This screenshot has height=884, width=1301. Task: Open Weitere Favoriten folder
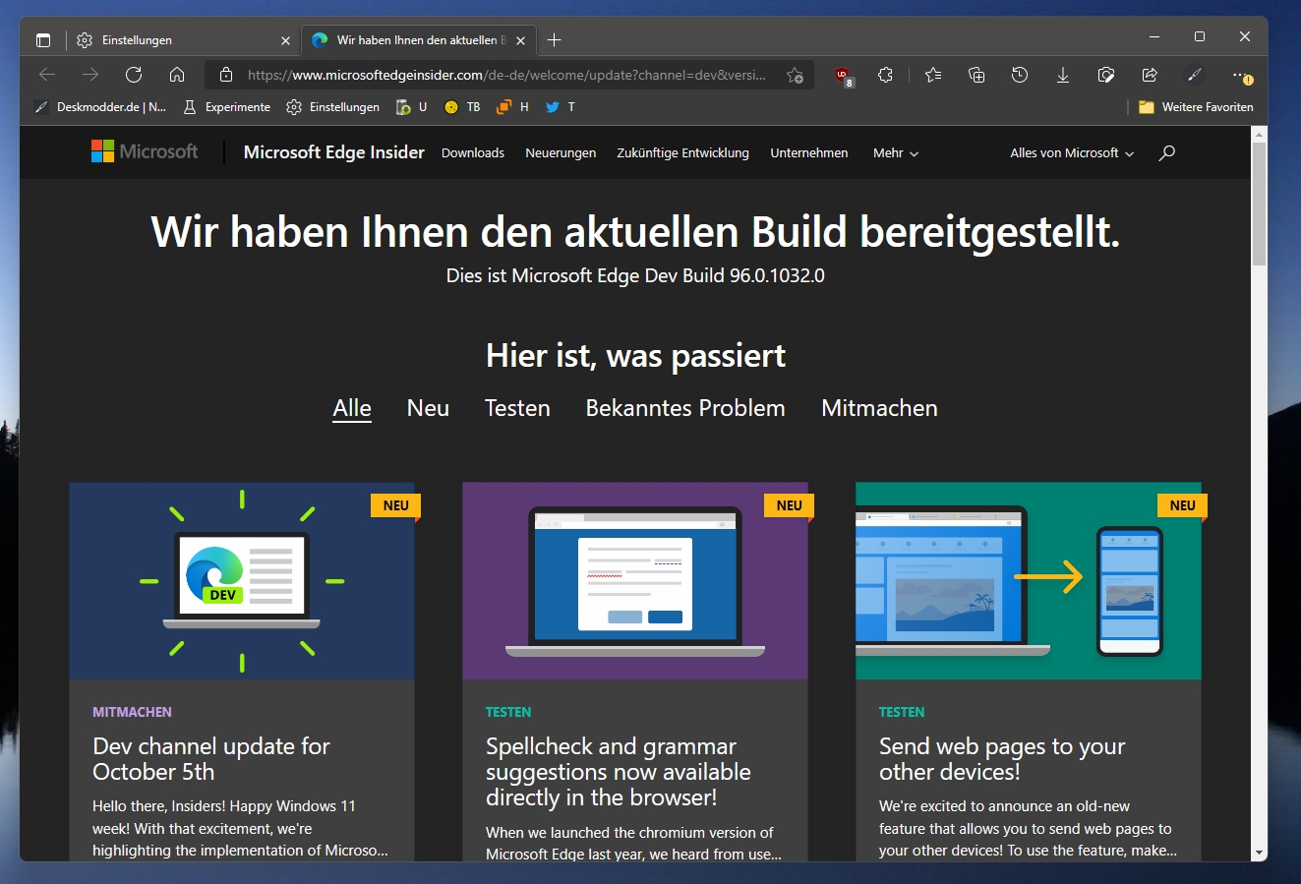(x=1196, y=107)
